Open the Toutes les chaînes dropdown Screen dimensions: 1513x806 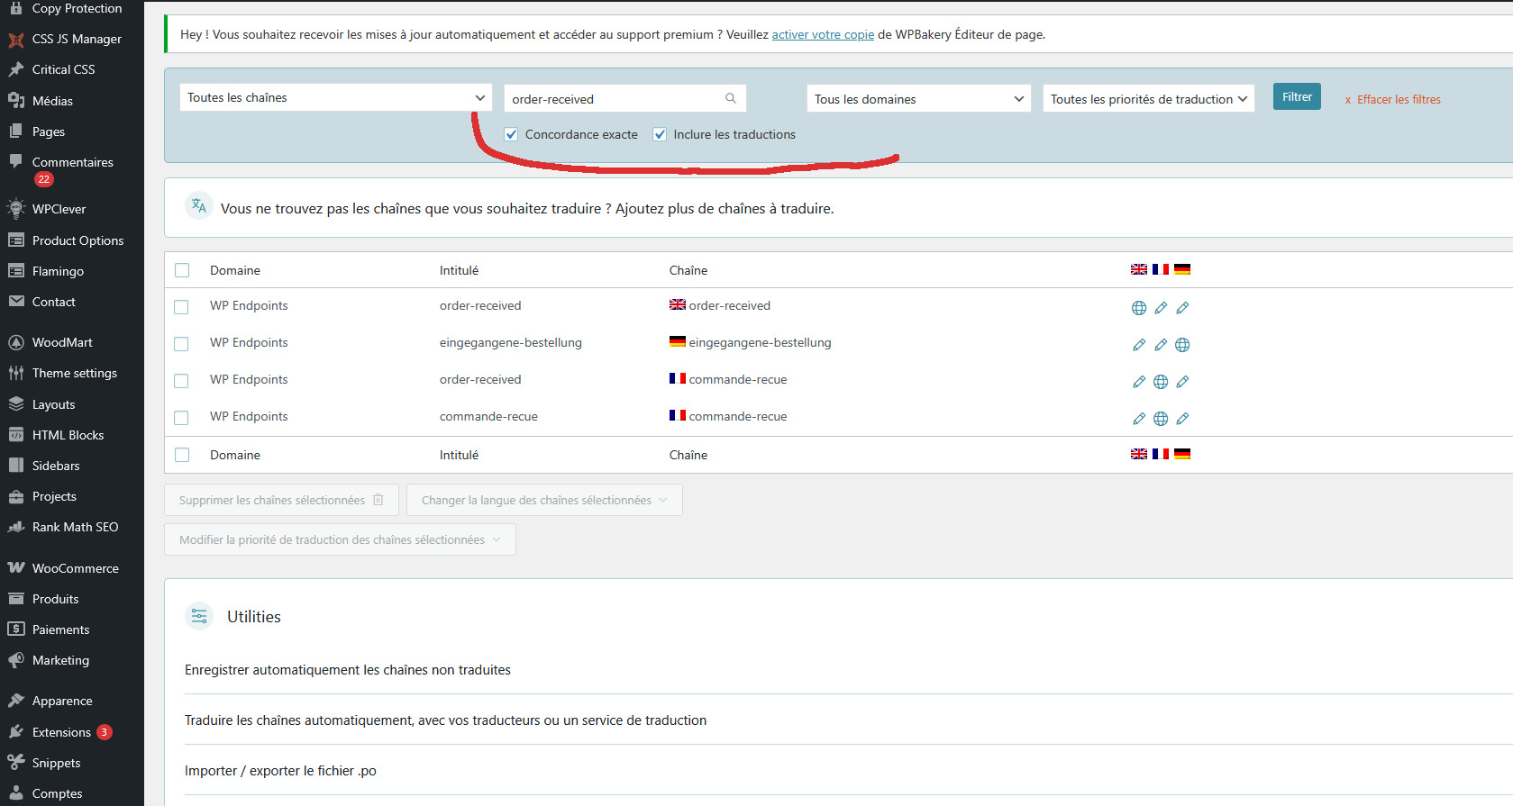coord(335,97)
